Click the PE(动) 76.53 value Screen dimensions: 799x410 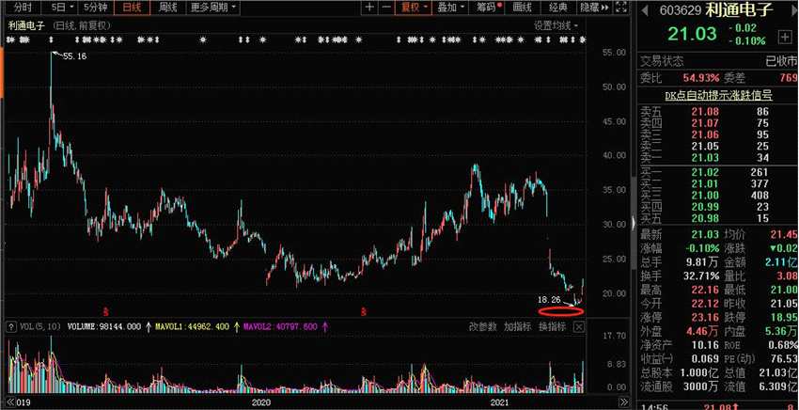coord(784,359)
